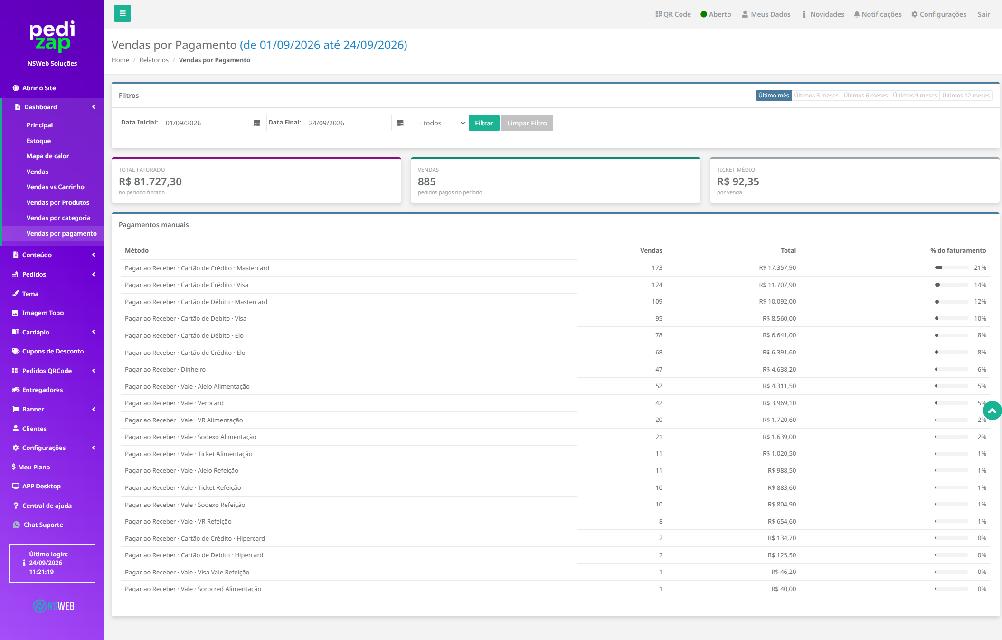This screenshot has width=1002, height=640.
Task: Toggle the sidebar with the hamburger menu button
Action: click(x=123, y=13)
